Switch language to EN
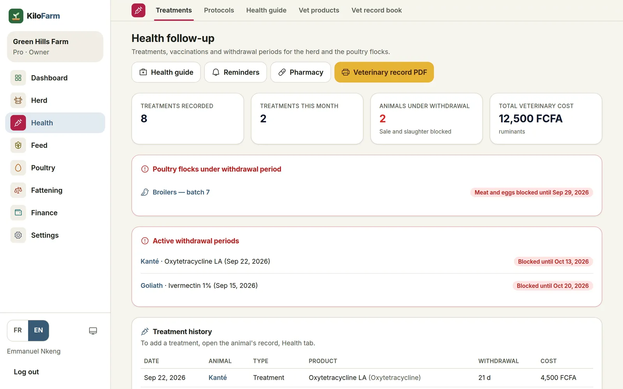Viewport: 623px width, 389px height. coord(39,330)
